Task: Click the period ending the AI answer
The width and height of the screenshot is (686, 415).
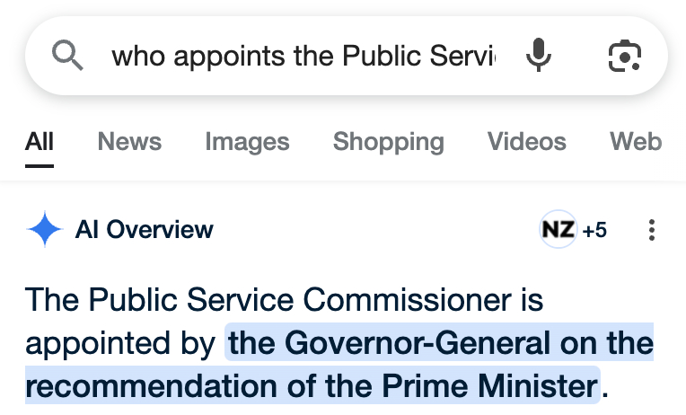Action: pos(604,389)
